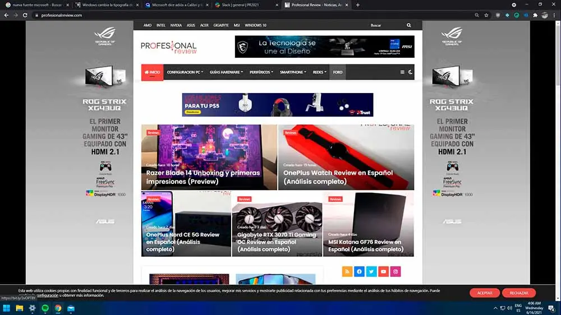Click the ASUS top bar link
This screenshot has height=315, width=561.
(x=191, y=25)
